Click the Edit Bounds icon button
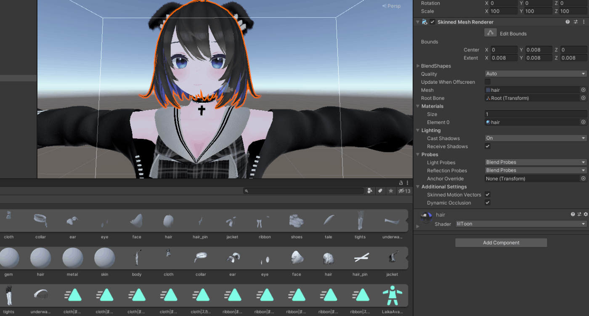 click(491, 33)
